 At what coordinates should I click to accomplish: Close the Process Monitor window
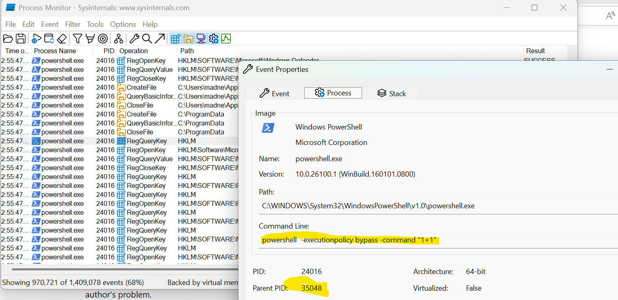click(563, 8)
